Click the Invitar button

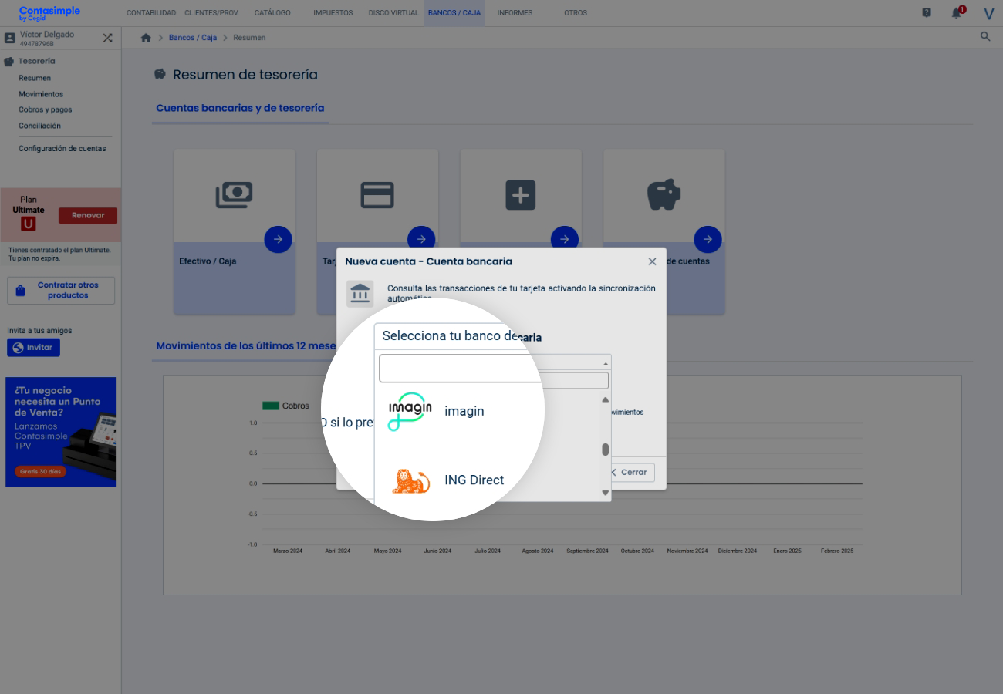tap(33, 348)
